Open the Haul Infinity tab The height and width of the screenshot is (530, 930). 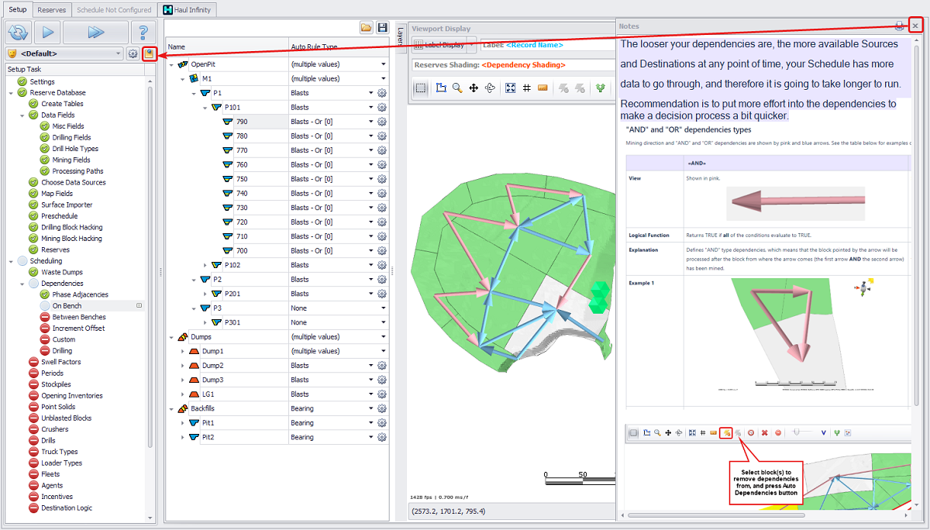188,10
